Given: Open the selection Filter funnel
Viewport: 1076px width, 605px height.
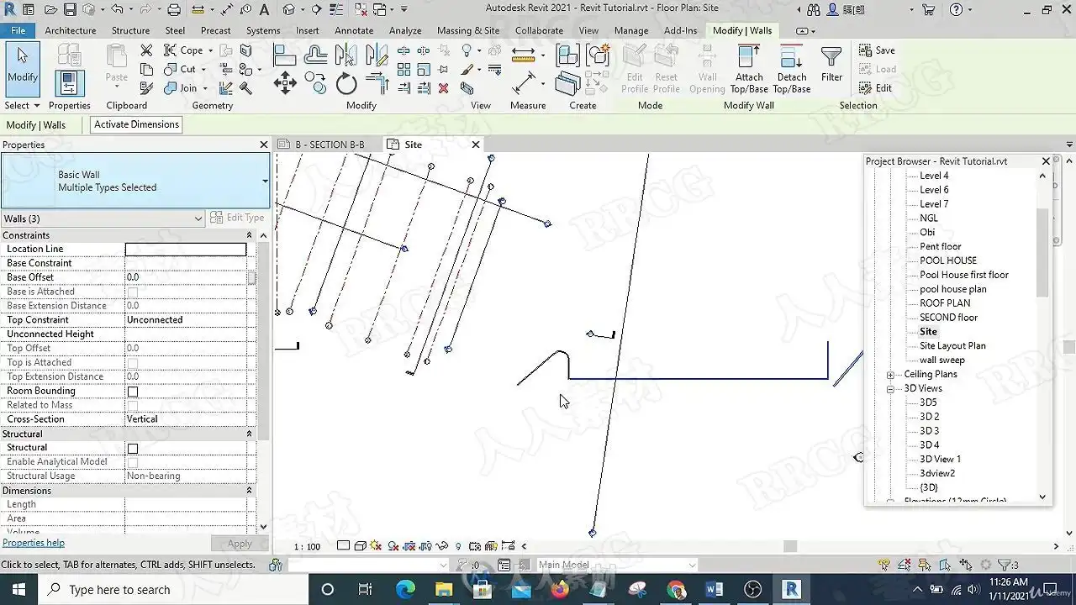Looking at the screenshot, I should pos(831,64).
